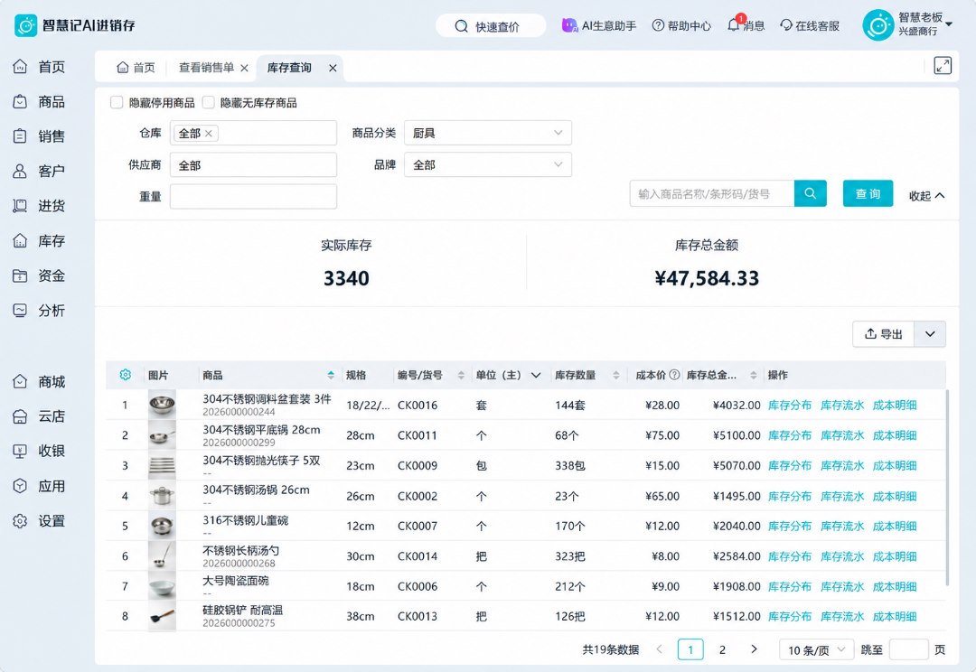The width and height of the screenshot is (976, 672).
Task: Toggle 隐藏停用商品 checkbox
Action: (x=117, y=103)
